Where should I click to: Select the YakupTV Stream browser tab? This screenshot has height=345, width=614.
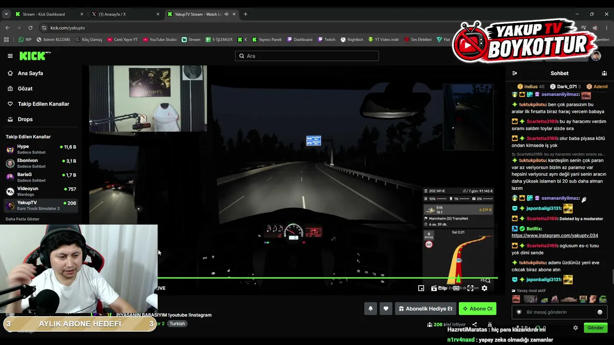(201, 14)
